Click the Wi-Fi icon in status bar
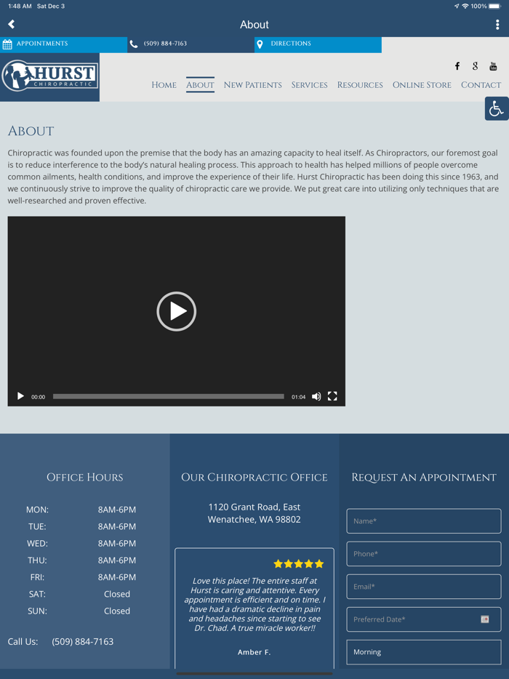Viewport: 509px width, 679px height. pos(465,6)
